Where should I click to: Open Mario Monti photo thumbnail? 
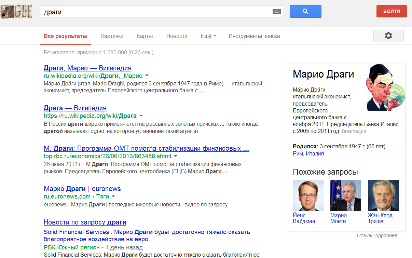pyautogui.click(x=346, y=195)
